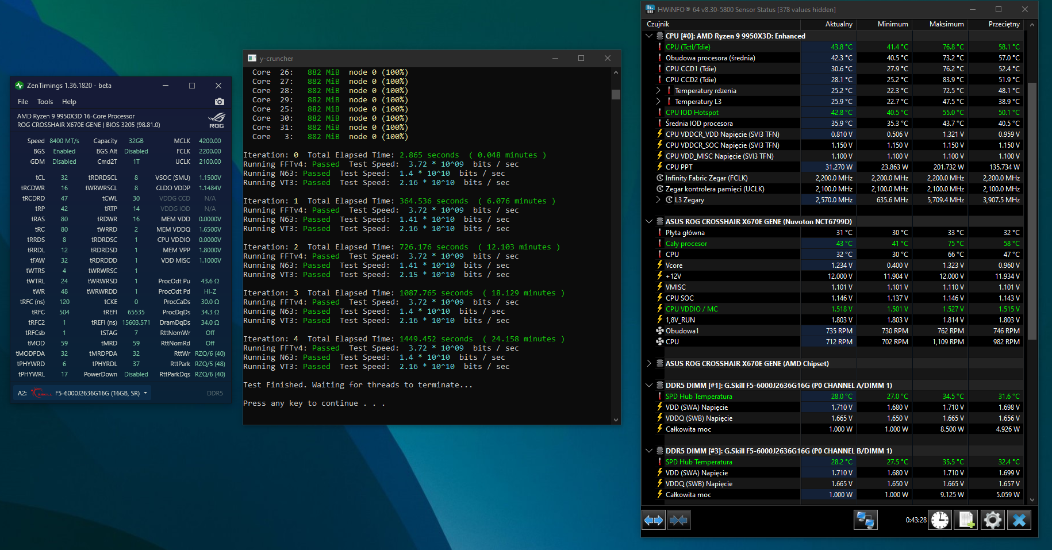Reset sensor timer with clock icon
1052x550 pixels.
[x=940, y=520]
